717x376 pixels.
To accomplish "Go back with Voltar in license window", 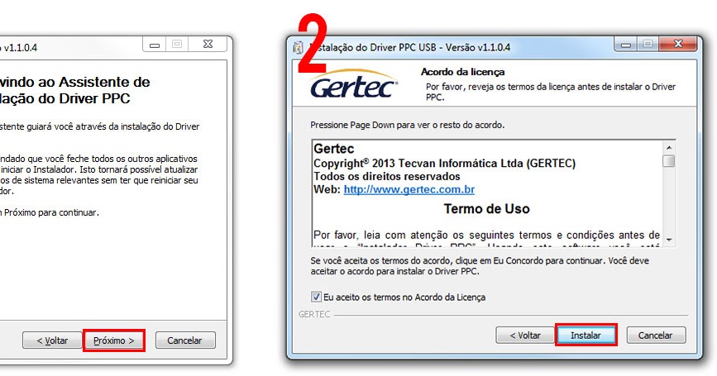I will tap(525, 336).
